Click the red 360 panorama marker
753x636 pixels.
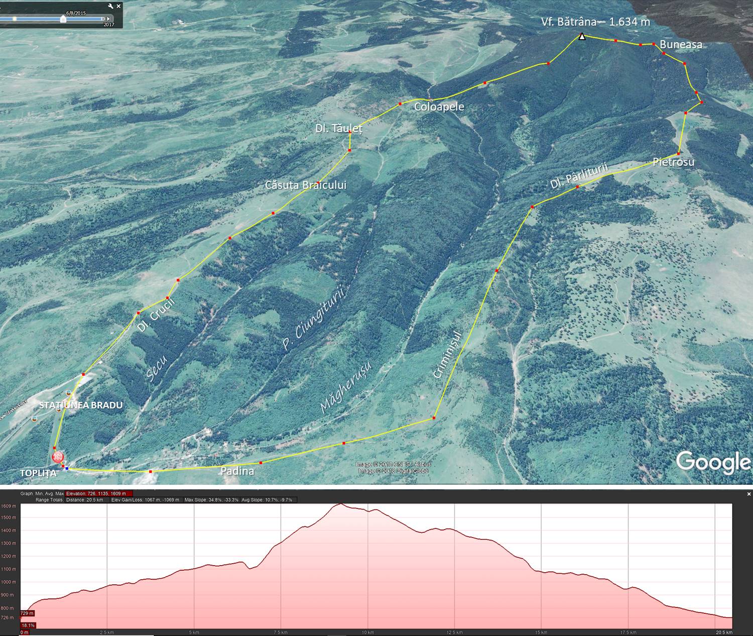tap(58, 457)
